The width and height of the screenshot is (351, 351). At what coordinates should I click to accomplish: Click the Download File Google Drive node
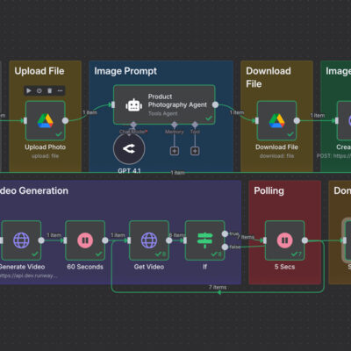click(x=276, y=120)
